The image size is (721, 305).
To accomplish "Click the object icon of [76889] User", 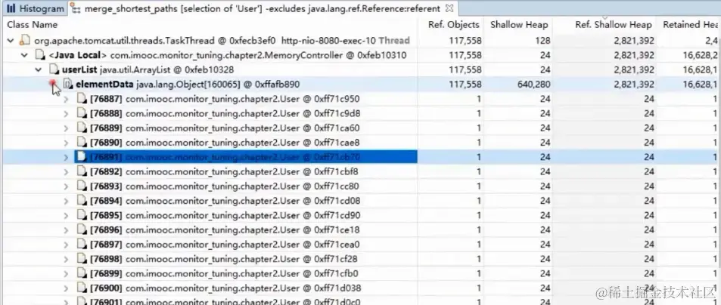I will [82, 128].
